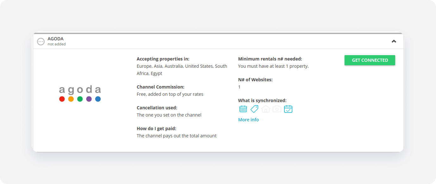
Task: Click the greyed-out house property icon
Action: 266,109
